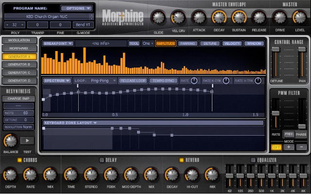Click the spectrum Rate dial
Viewport: 311px width, 194px height.
(194, 81)
